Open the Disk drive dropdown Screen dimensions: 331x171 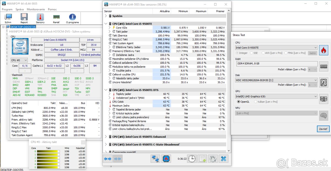coord(276,80)
